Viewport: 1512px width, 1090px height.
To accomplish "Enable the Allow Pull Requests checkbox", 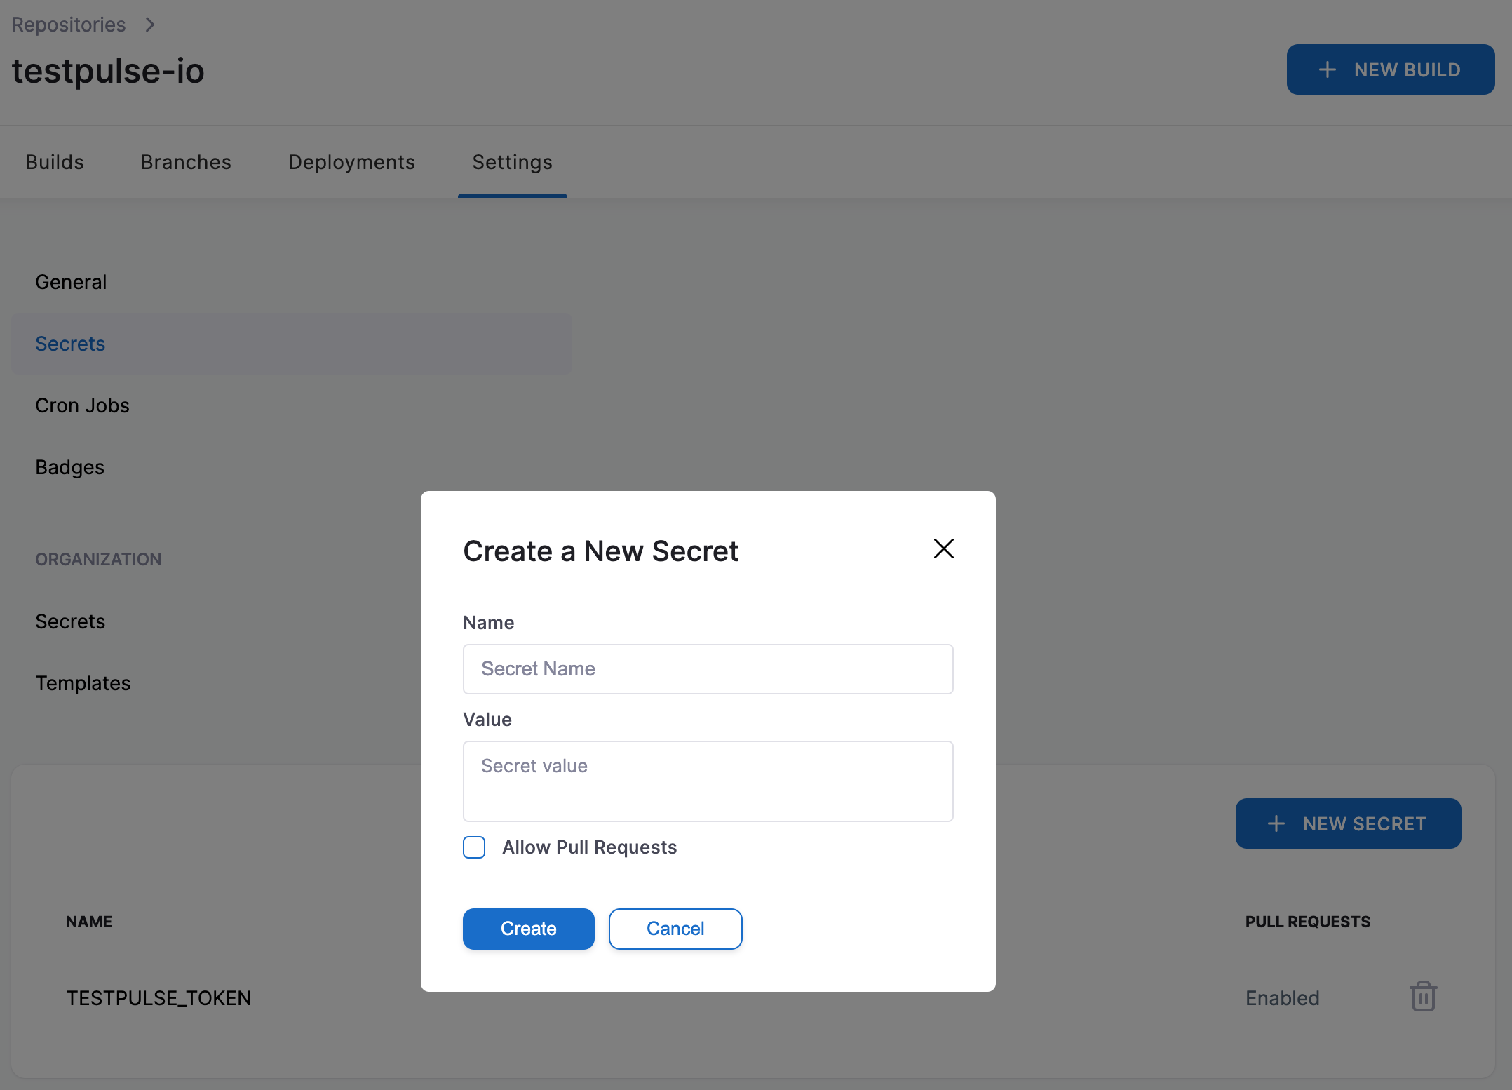I will (x=474, y=847).
